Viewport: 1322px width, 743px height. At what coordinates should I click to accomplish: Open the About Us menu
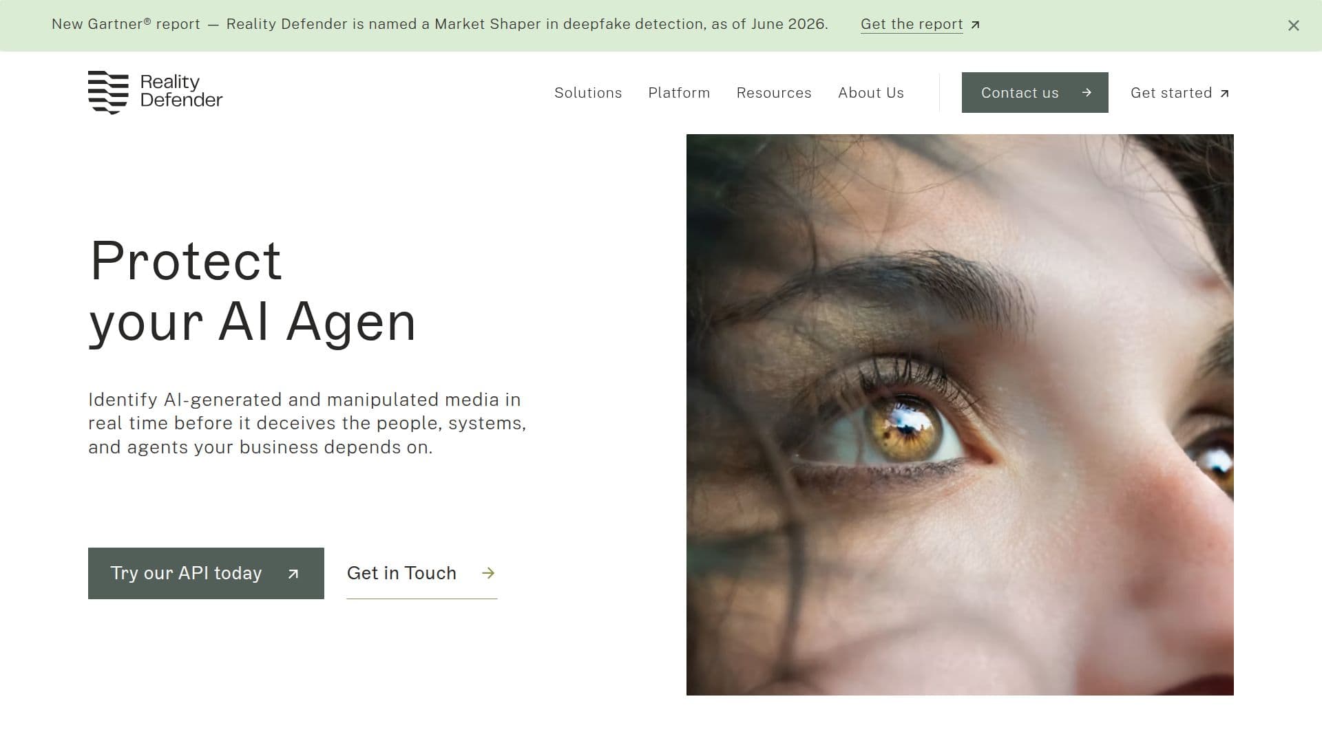[x=871, y=93]
